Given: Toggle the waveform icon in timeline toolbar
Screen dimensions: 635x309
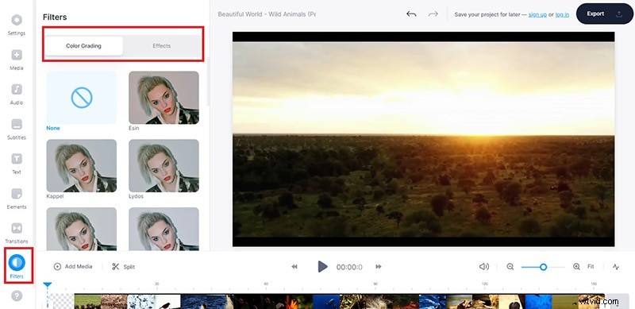Looking at the screenshot, I should [x=616, y=266].
